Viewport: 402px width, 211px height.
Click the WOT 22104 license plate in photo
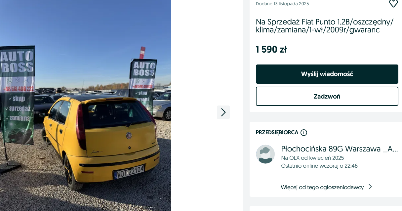click(x=129, y=172)
